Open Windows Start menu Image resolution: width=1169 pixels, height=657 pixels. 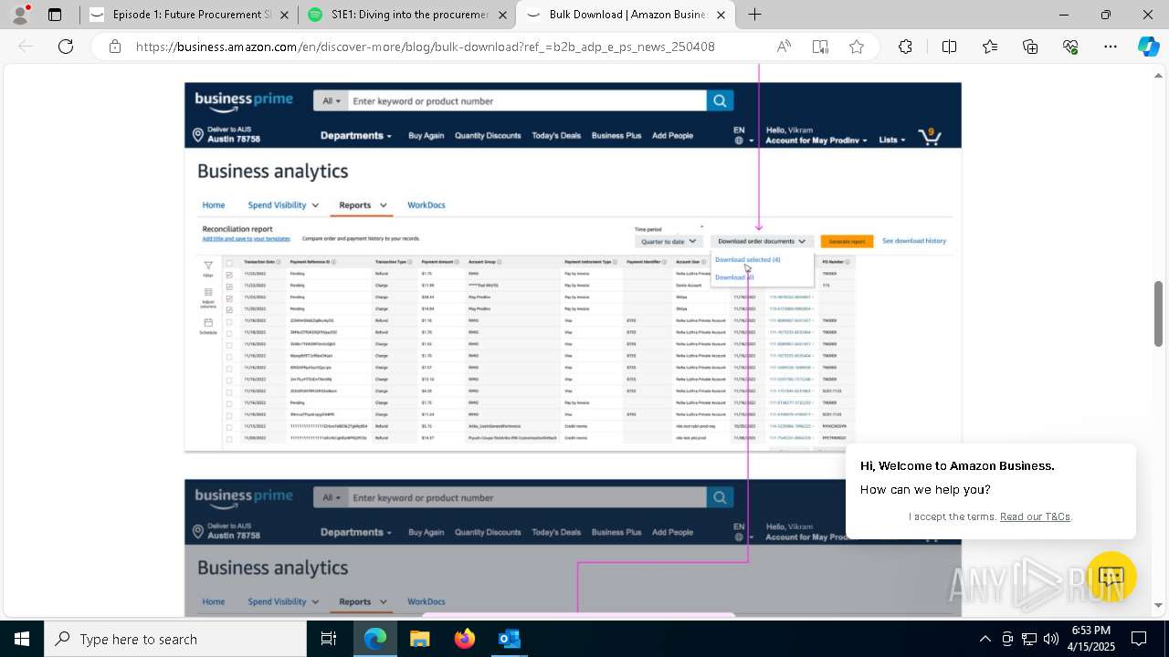(x=21, y=639)
